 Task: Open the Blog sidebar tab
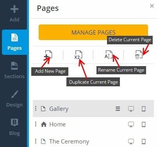(14, 127)
